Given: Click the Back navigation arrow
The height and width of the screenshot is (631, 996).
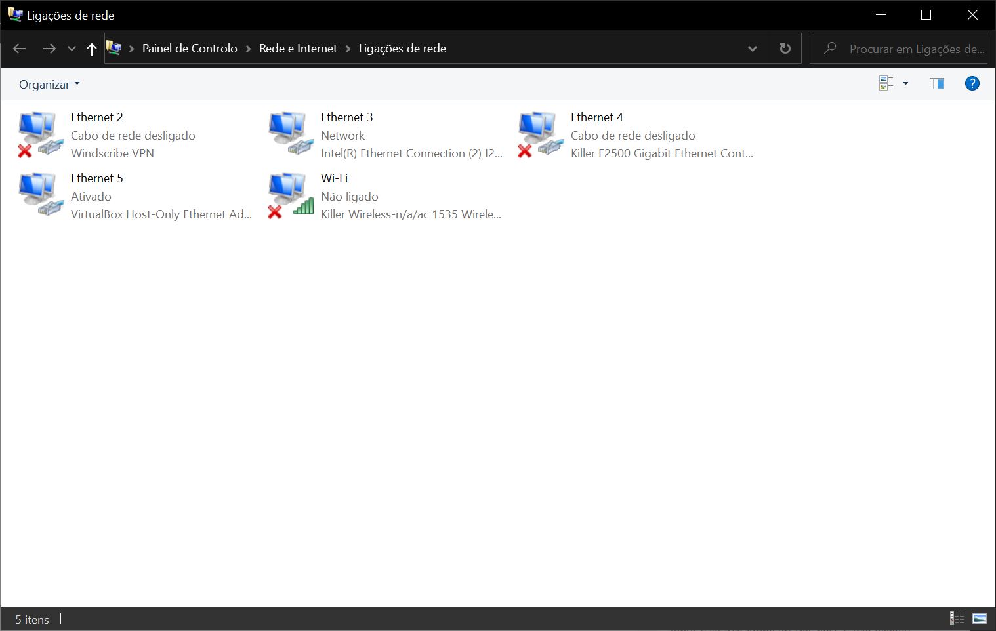Looking at the screenshot, I should click(20, 49).
